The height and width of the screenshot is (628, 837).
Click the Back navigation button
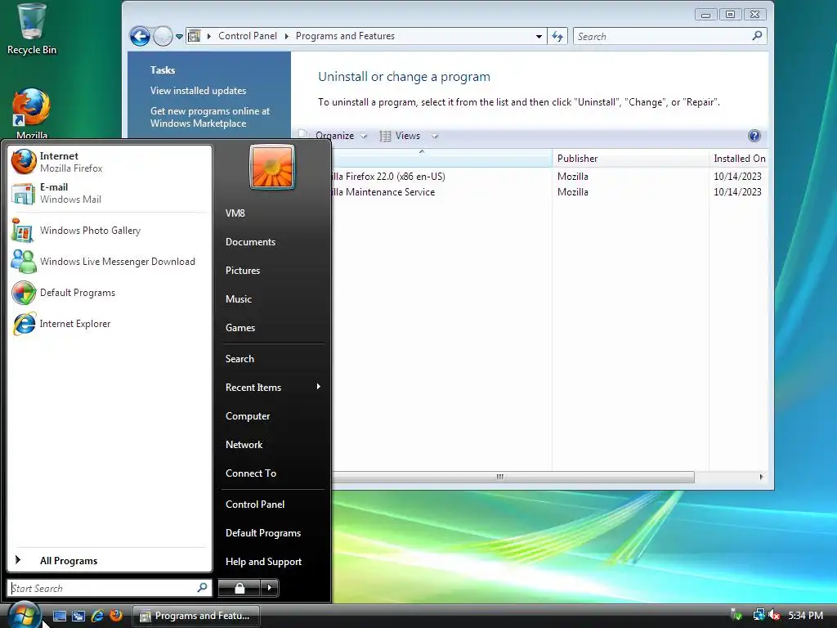click(141, 36)
